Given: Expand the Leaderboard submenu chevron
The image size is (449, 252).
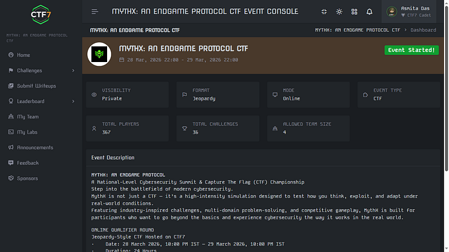Looking at the screenshot, I should click(x=73, y=101).
